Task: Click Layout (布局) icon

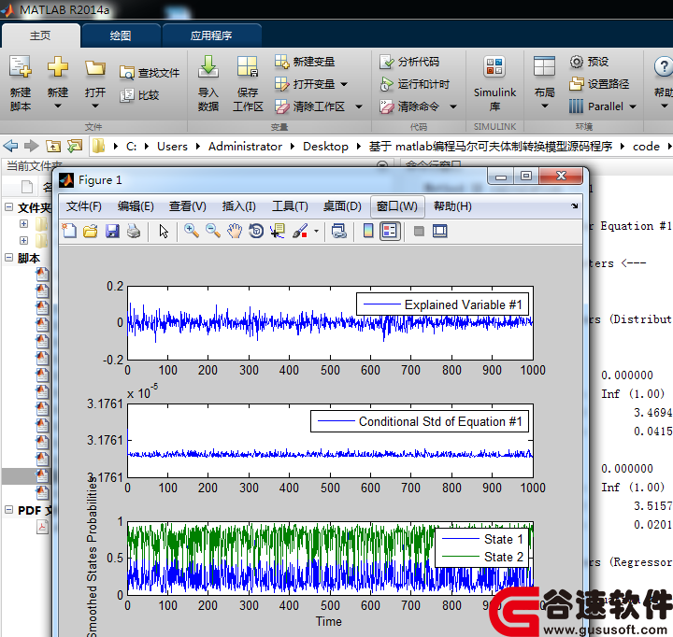Action: click(x=544, y=67)
